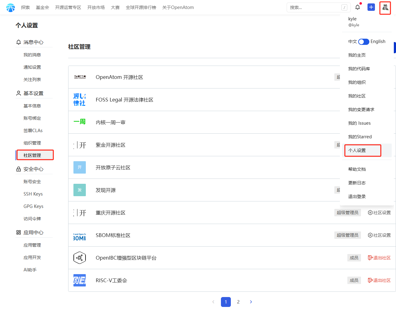The width and height of the screenshot is (396, 319).
Task: Click 退出社区 for OpenIBC增强型区块链平台
Action: click(x=379, y=258)
